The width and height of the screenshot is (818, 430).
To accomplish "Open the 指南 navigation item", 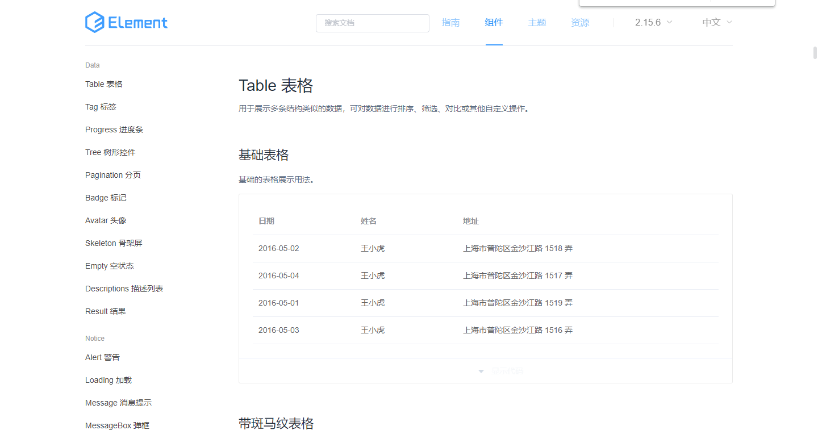I will (x=450, y=22).
